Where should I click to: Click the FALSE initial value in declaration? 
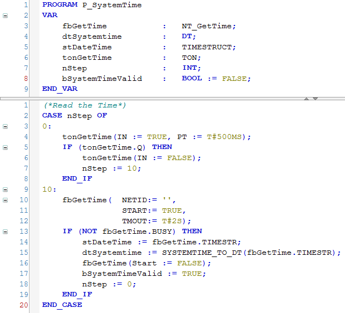pos(234,79)
